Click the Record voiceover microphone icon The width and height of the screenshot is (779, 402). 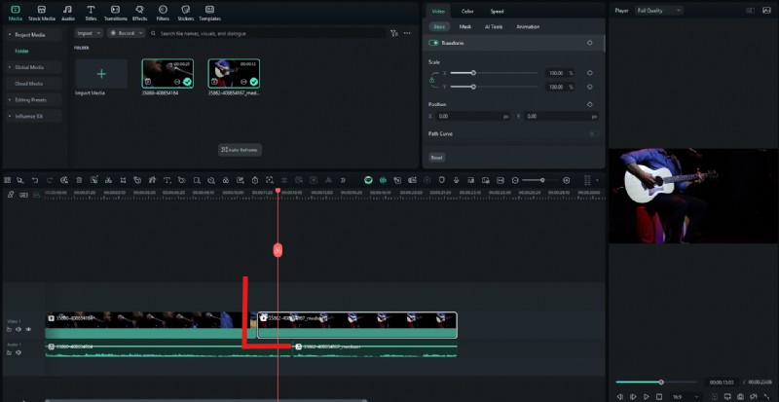coord(456,180)
